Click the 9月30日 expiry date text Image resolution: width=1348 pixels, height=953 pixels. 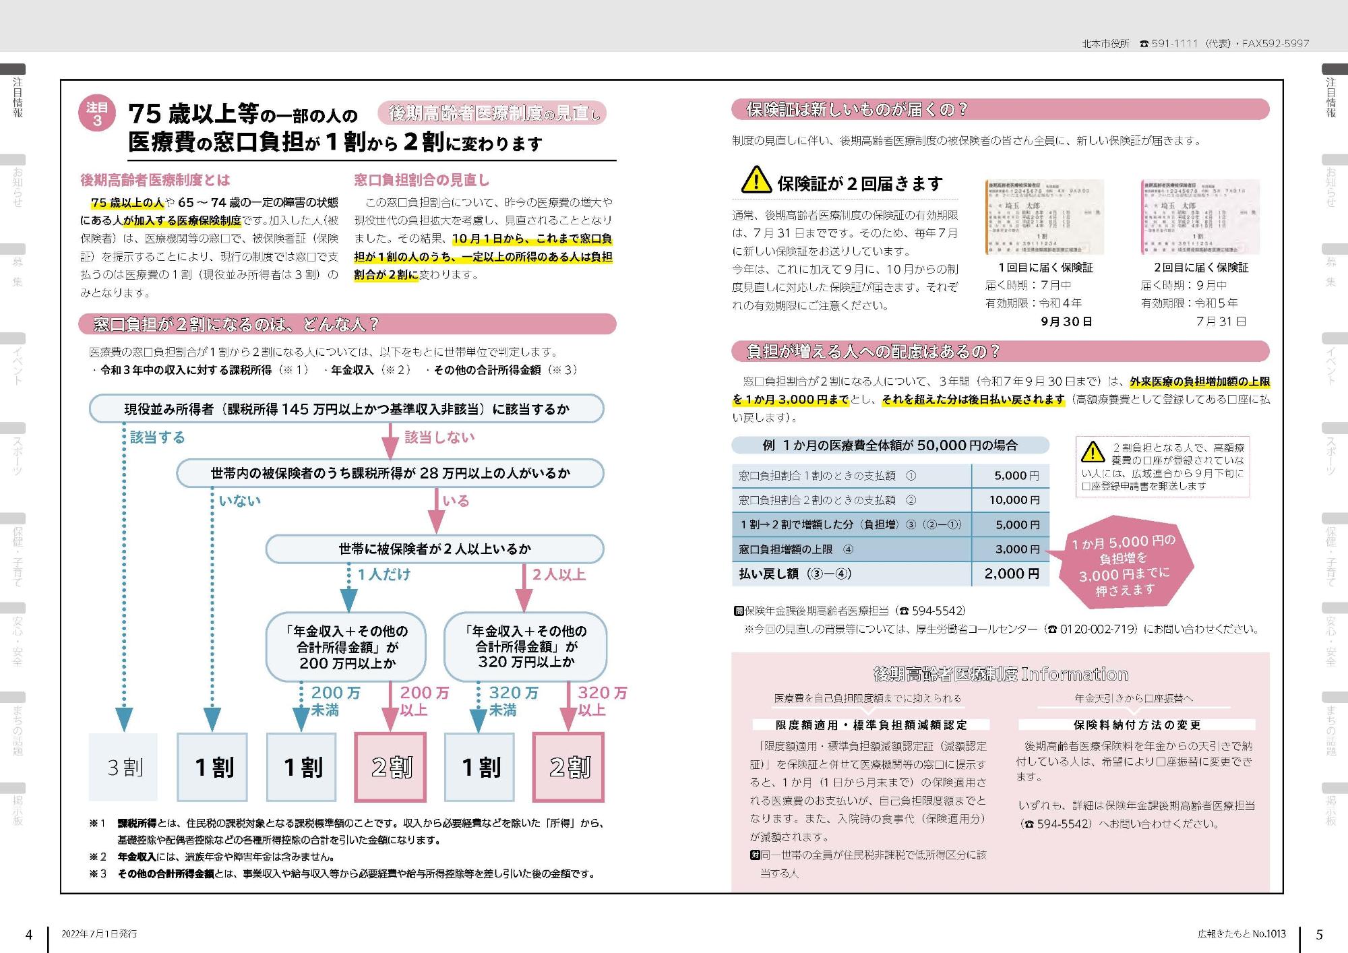click(x=1066, y=322)
